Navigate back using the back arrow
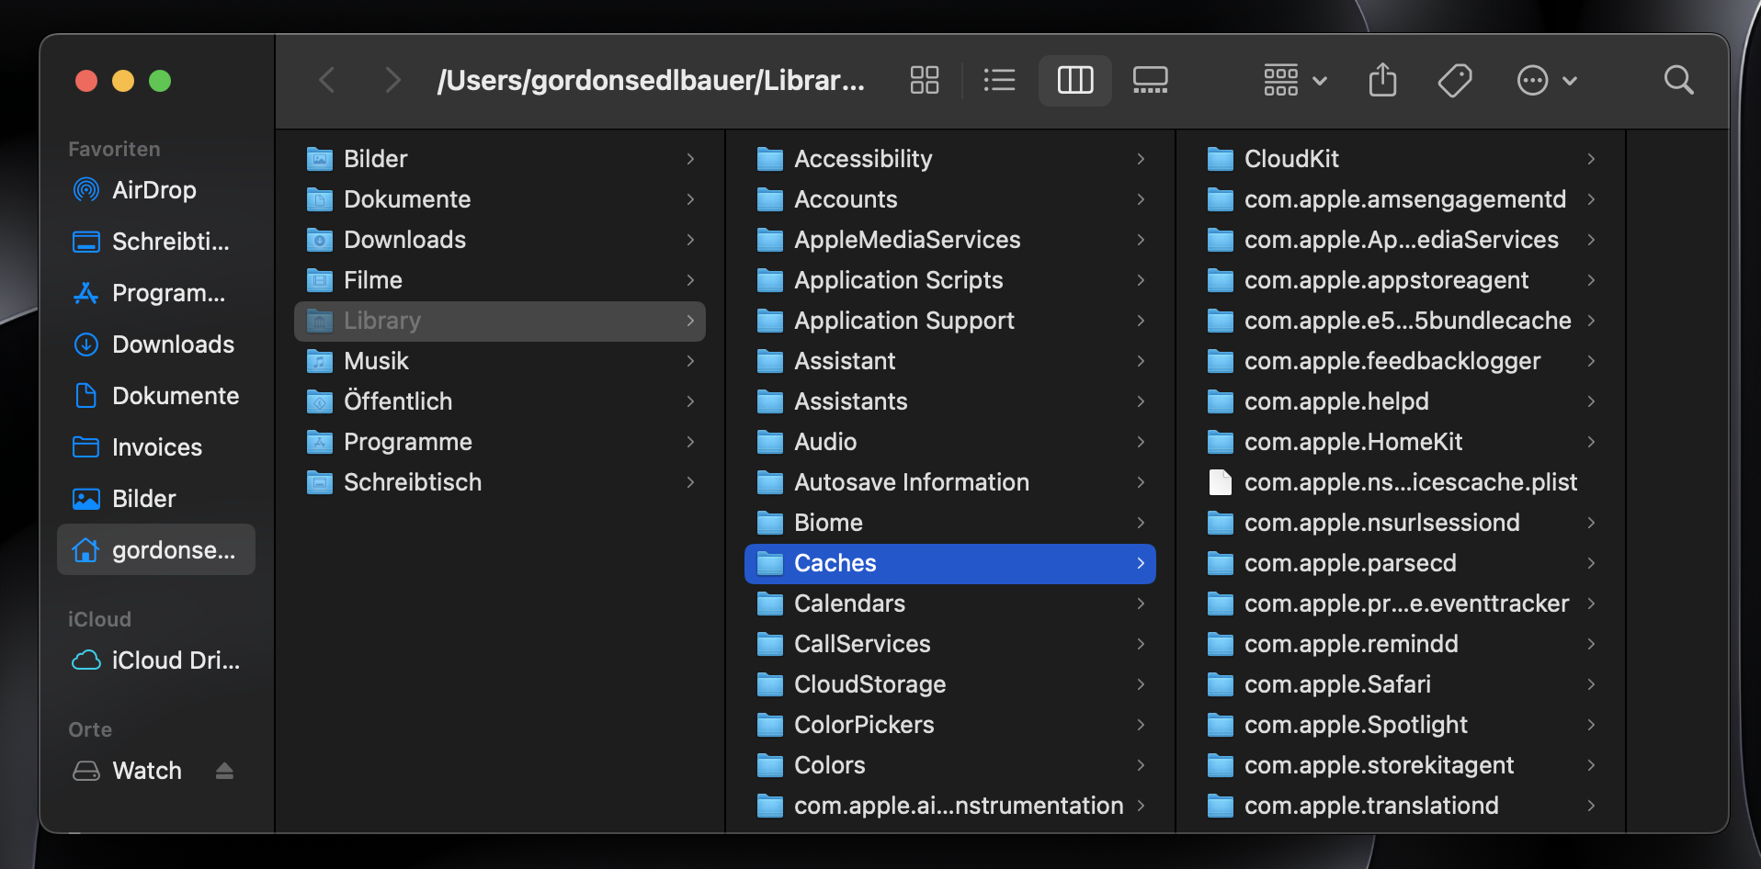Image resolution: width=1761 pixels, height=869 pixels. click(x=327, y=80)
